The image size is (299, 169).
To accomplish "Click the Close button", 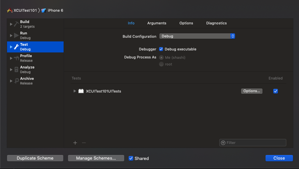I will (x=279, y=158).
